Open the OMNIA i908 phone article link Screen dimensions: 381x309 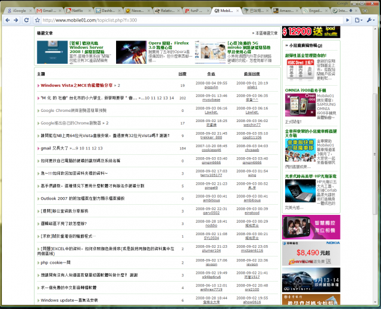pos(305,90)
